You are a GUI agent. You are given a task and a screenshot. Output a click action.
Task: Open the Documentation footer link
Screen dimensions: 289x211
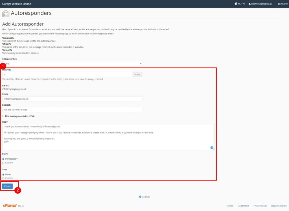coord(279,206)
